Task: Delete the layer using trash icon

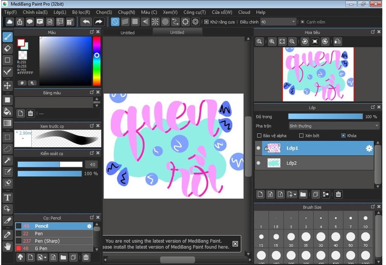Action: click(338, 194)
